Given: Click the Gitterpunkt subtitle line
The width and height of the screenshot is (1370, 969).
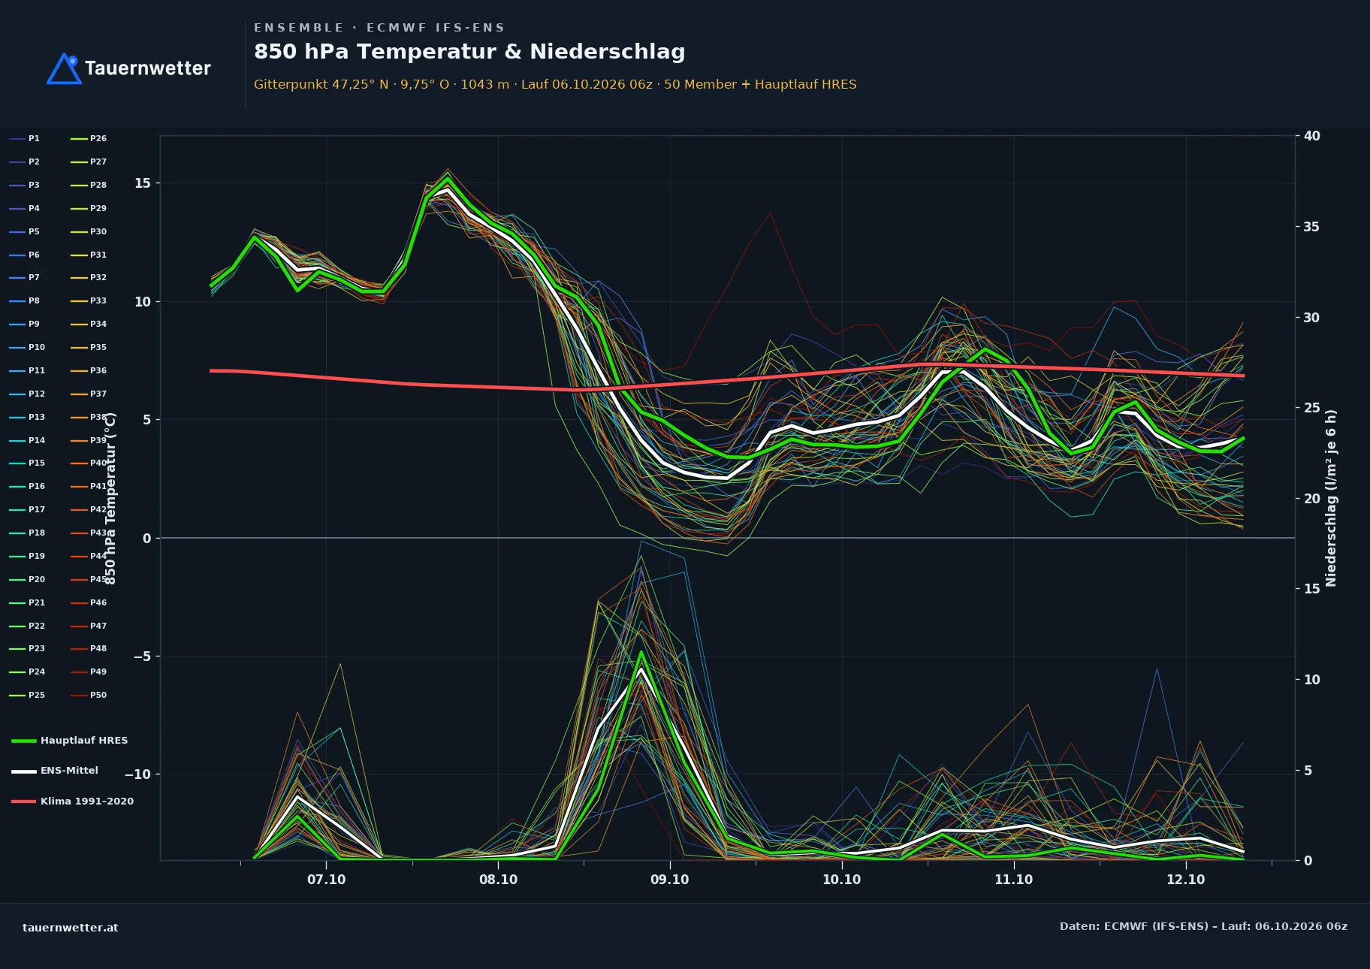Looking at the screenshot, I should pyautogui.click(x=555, y=84).
